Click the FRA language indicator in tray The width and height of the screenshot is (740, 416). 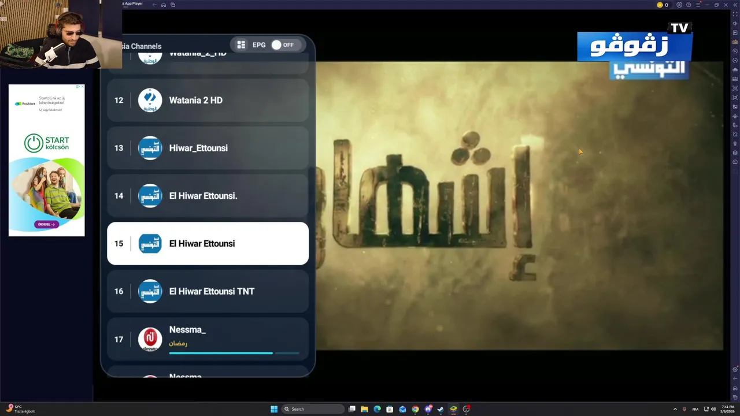click(x=696, y=409)
